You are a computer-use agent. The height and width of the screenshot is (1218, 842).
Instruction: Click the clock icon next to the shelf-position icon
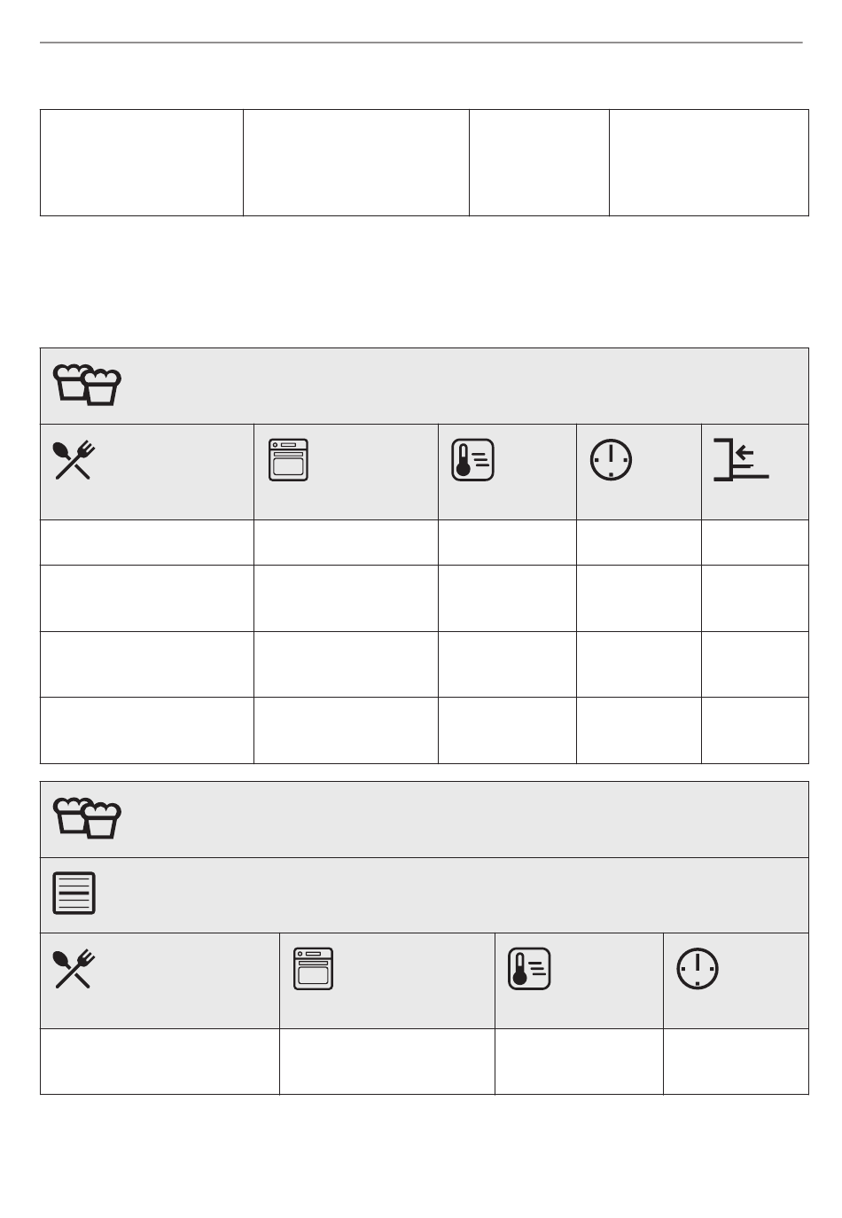click(612, 460)
